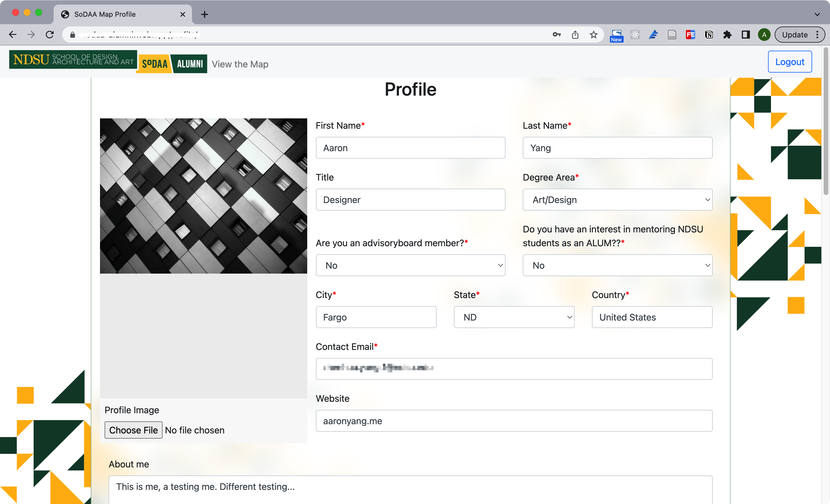Expand the Degree Area dropdown
Screen dimensions: 830x504
pyautogui.click(x=617, y=200)
